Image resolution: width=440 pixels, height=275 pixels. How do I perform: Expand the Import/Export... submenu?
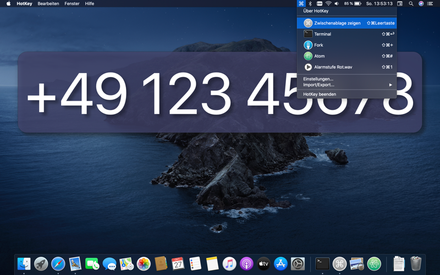(x=346, y=85)
